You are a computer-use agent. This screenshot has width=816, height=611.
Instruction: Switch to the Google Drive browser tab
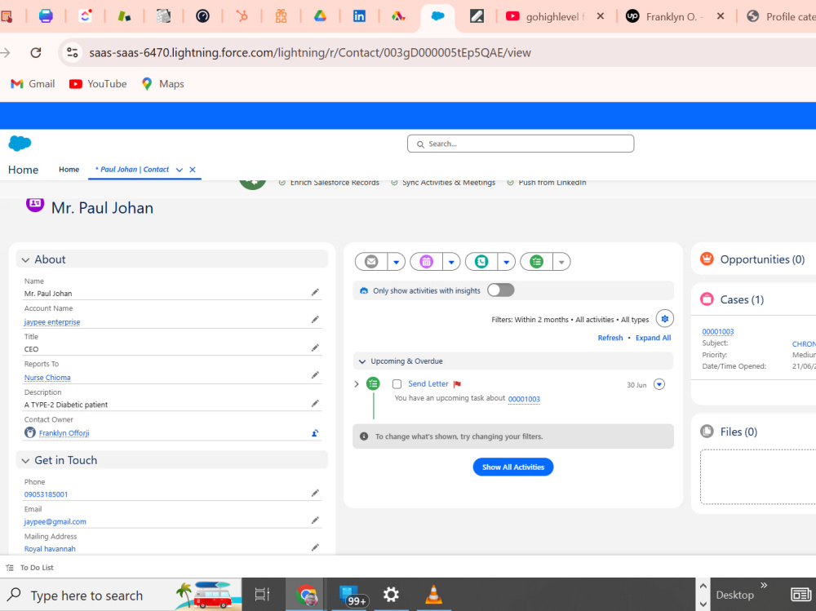(x=320, y=16)
